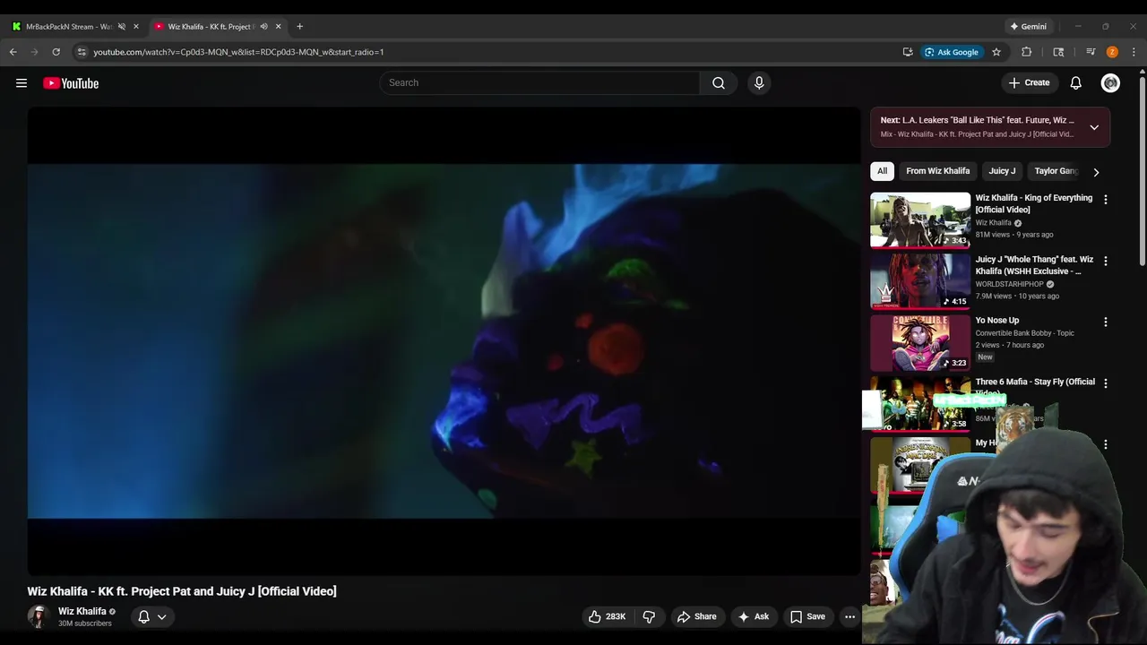Click 'WORLDSTARHIPHOP' channel name
Viewport: 1147px width, 645px height.
tap(1010, 284)
